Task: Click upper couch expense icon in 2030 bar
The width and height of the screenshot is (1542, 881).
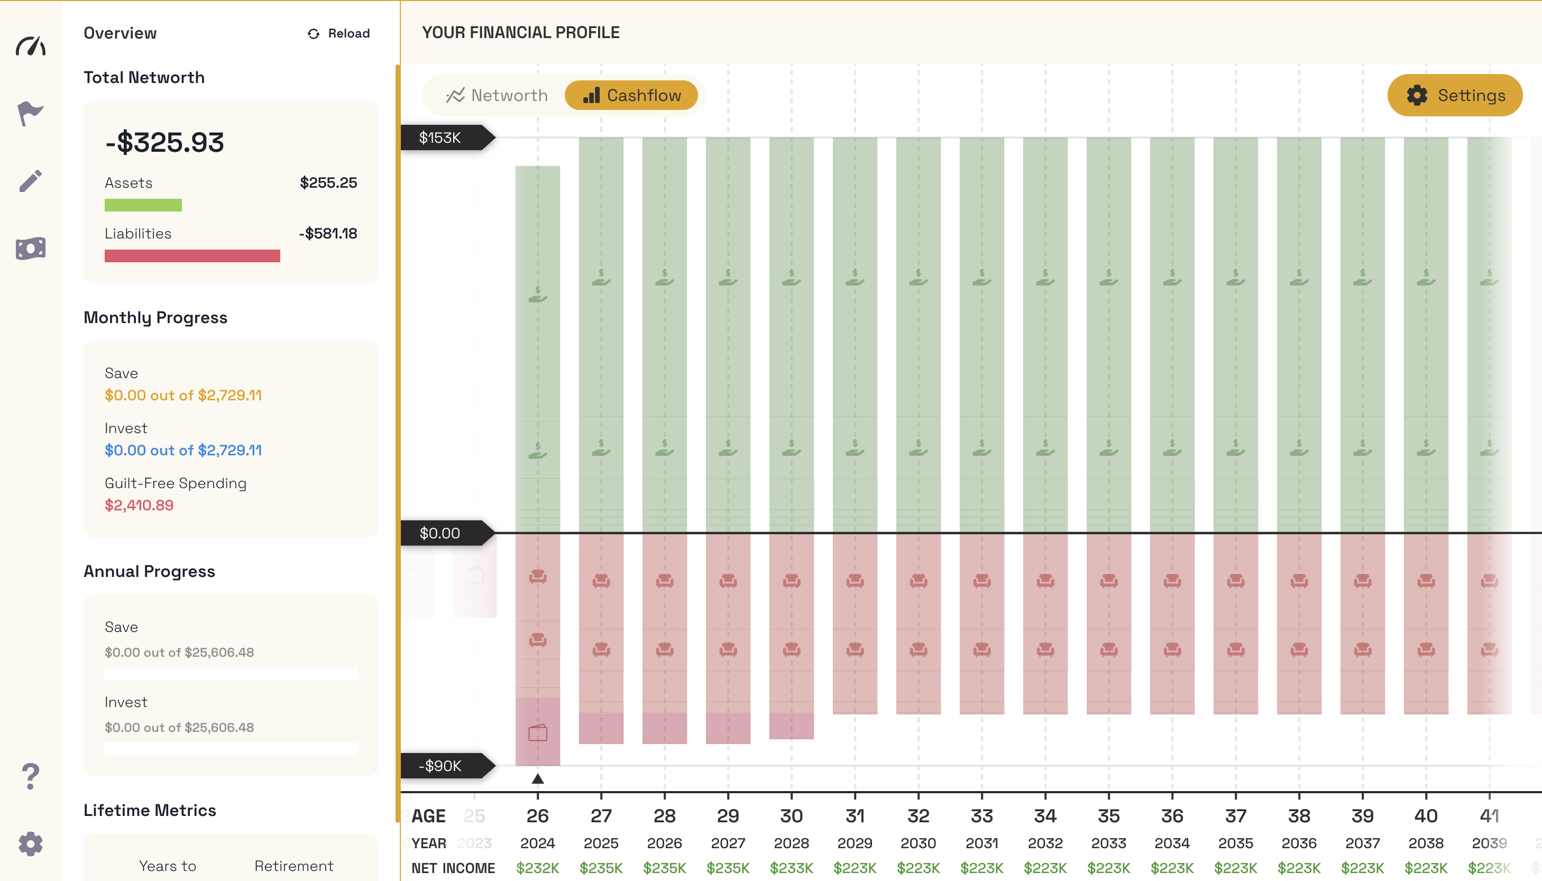Action: (917, 580)
